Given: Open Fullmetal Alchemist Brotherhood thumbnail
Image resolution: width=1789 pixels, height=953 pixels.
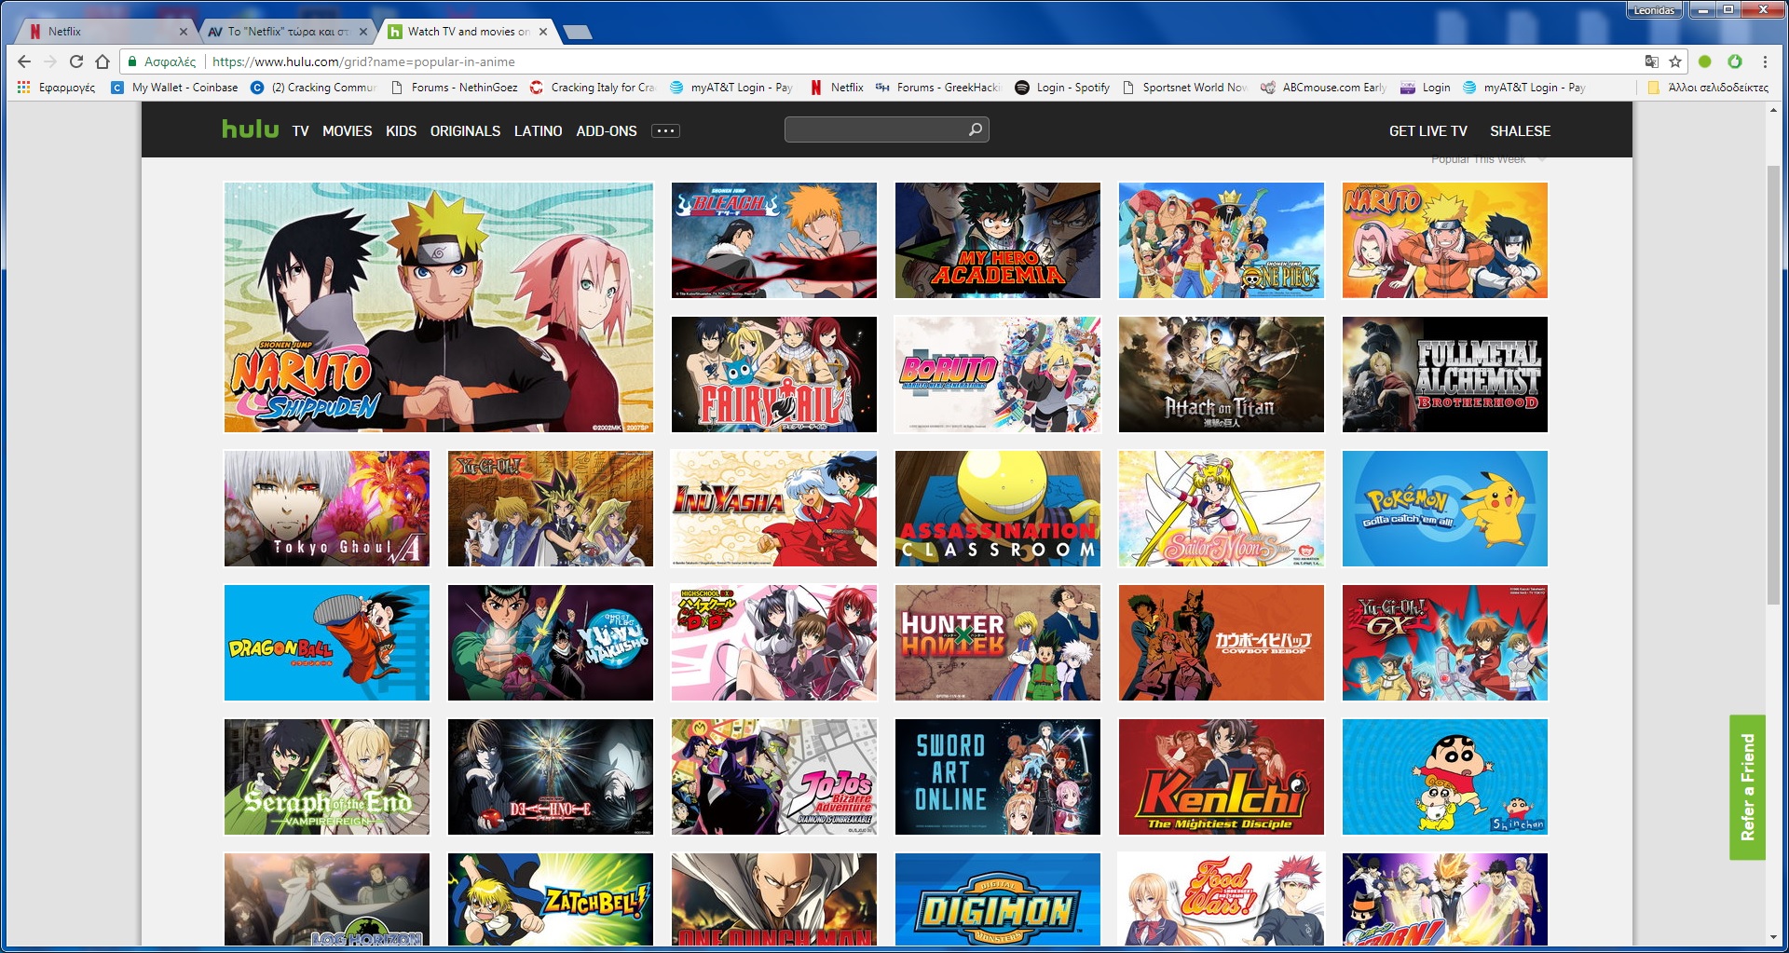Looking at the screenshot, I should 1445,374.
